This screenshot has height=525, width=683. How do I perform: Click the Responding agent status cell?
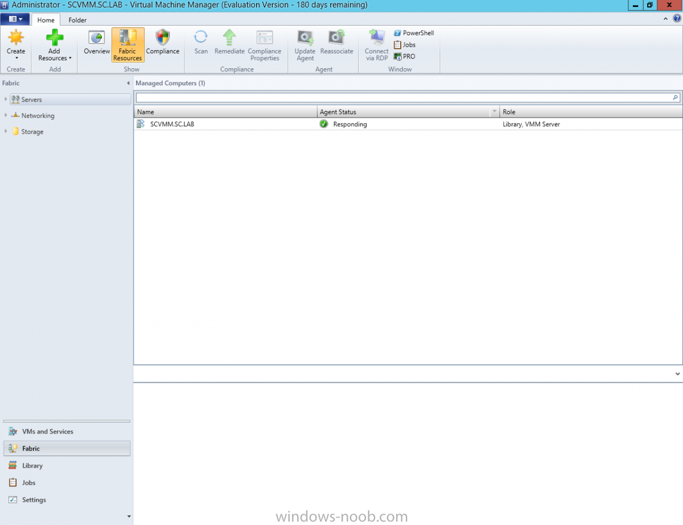click(x=350, y=124)
